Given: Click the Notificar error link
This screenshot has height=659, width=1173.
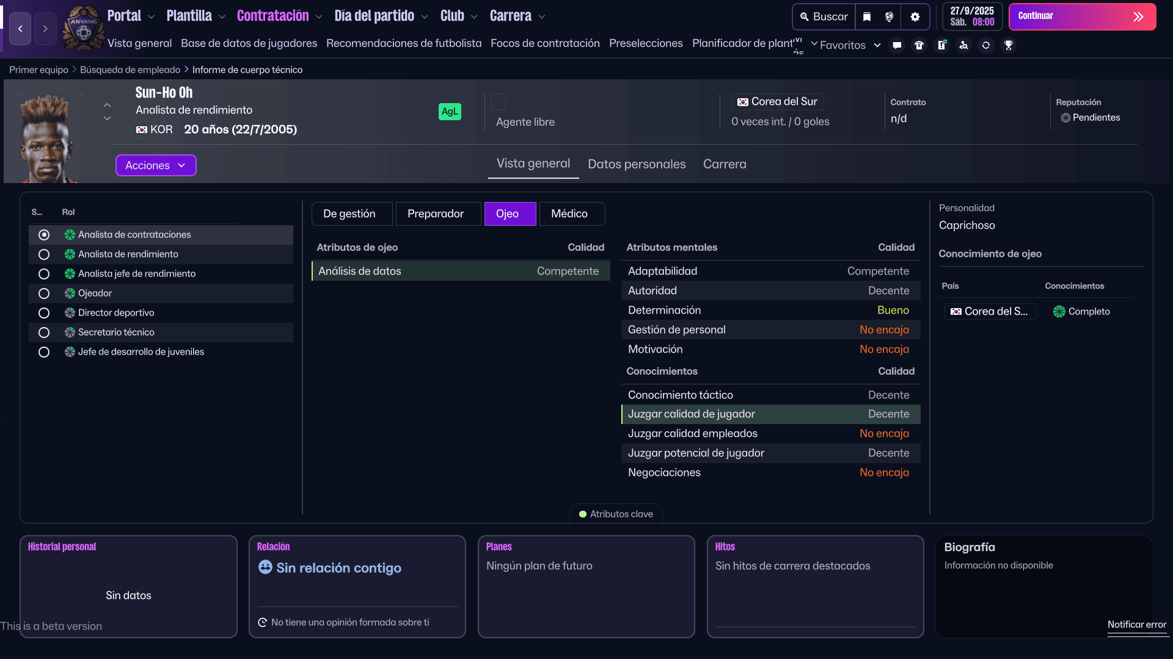Looking at the screenshot, I should (1136, 624).
